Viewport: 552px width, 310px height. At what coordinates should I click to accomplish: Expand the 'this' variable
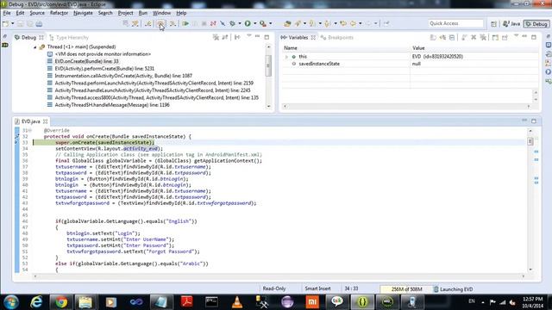tap(286, 57)
